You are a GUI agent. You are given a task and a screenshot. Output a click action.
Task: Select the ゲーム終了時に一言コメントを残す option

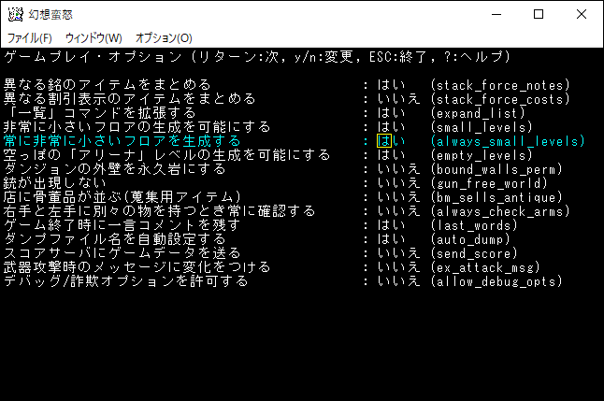tap(122, 225)
